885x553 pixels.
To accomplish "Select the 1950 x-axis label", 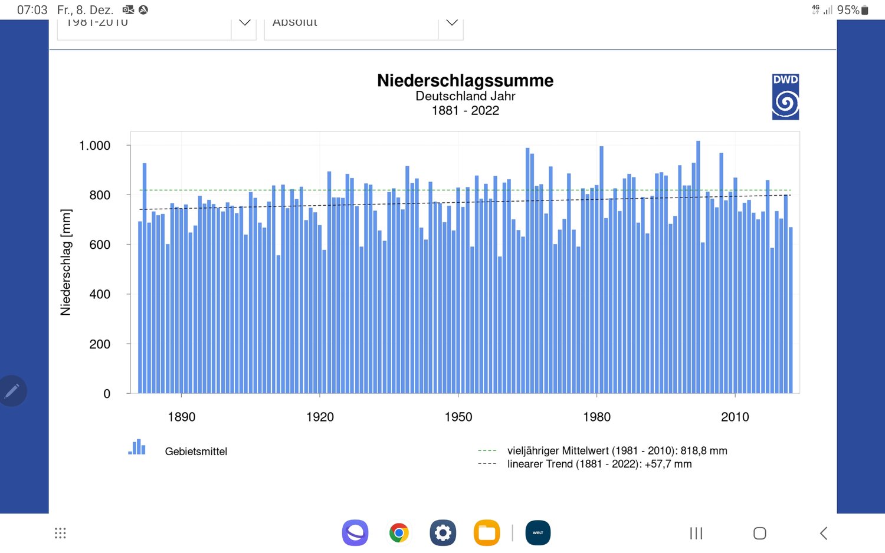I will pyautogui.click(x=458, y=417).
